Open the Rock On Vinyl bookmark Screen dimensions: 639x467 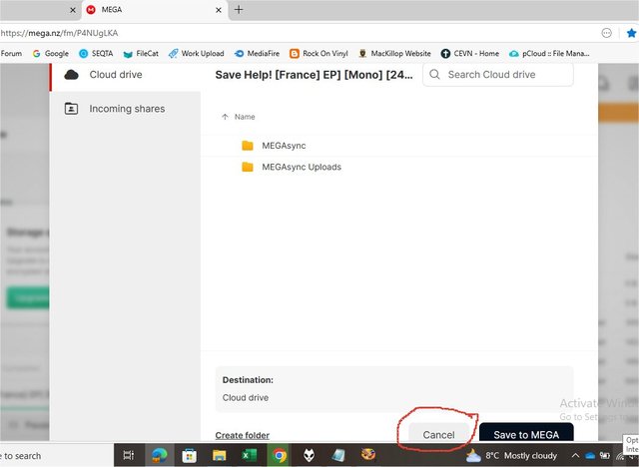pos(319,53)
